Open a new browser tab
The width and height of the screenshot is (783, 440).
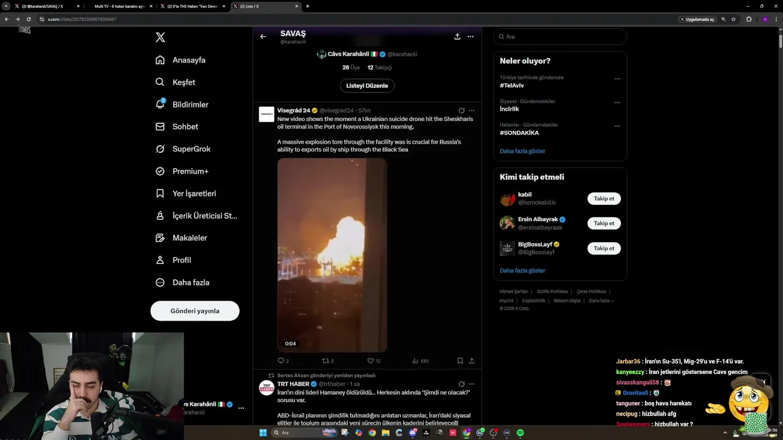[x=307, y=6]
